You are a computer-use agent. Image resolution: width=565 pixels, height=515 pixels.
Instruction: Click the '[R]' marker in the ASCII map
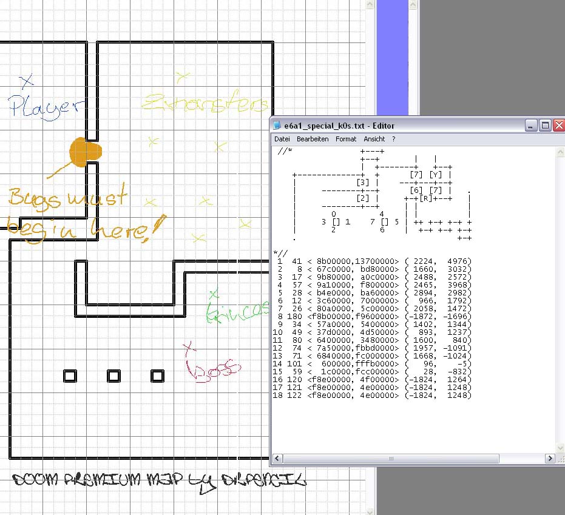[426, 198]
